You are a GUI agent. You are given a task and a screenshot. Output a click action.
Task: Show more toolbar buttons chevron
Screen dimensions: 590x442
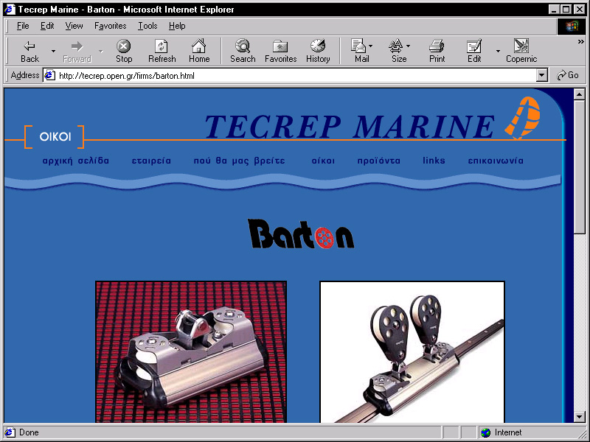pos(581,42)
